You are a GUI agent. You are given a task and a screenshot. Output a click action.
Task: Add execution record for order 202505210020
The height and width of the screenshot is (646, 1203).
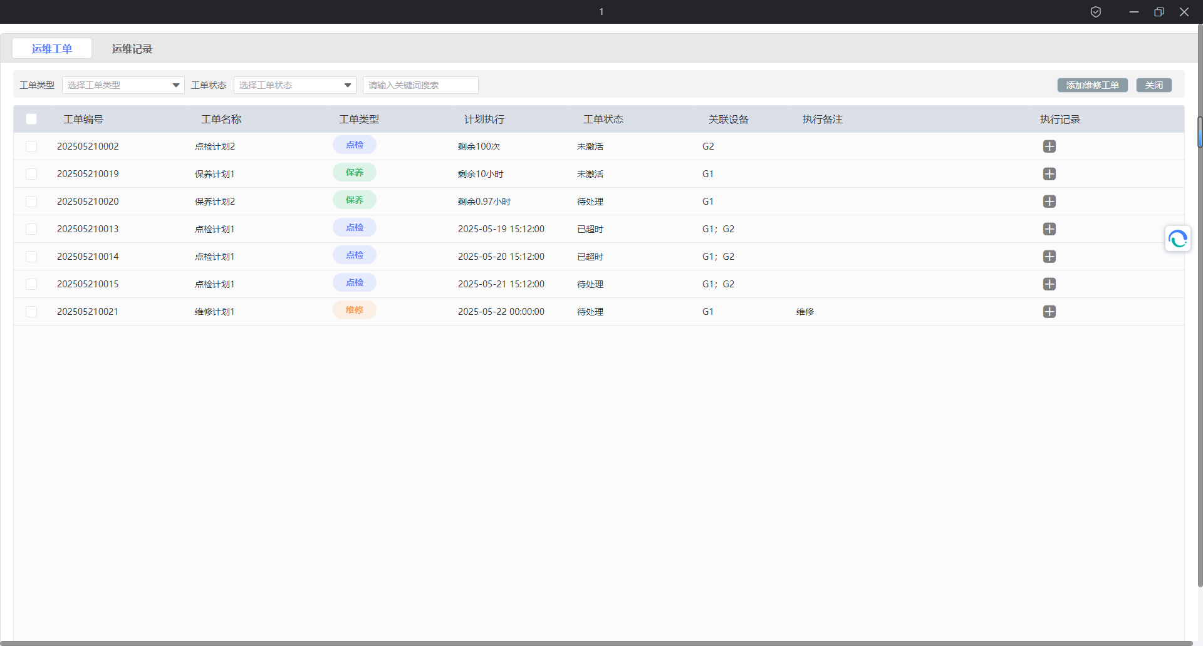(x=1049, y=202)
